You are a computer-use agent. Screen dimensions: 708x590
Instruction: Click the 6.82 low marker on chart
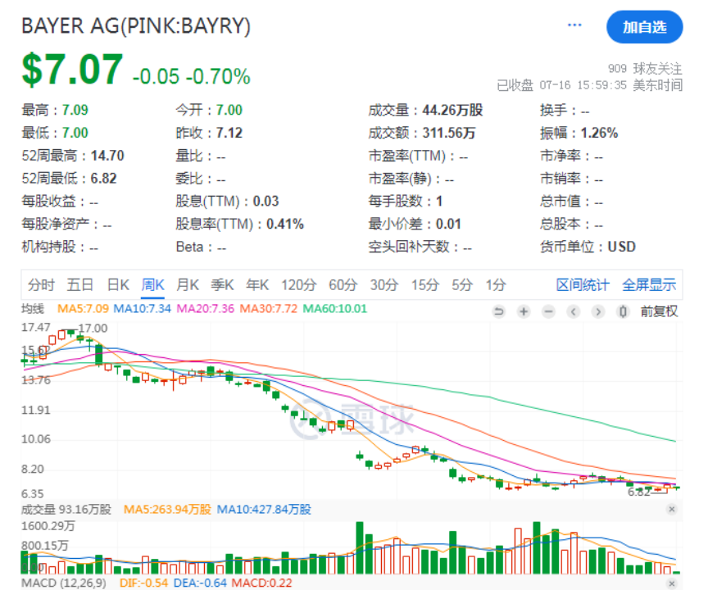tap(639, 492)
